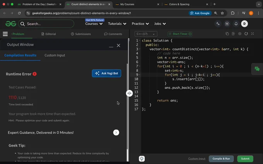Switch to Problem of the Day browser tab
Image resolution: width=263 pixels, height=164 pixels.
[39, 4]
